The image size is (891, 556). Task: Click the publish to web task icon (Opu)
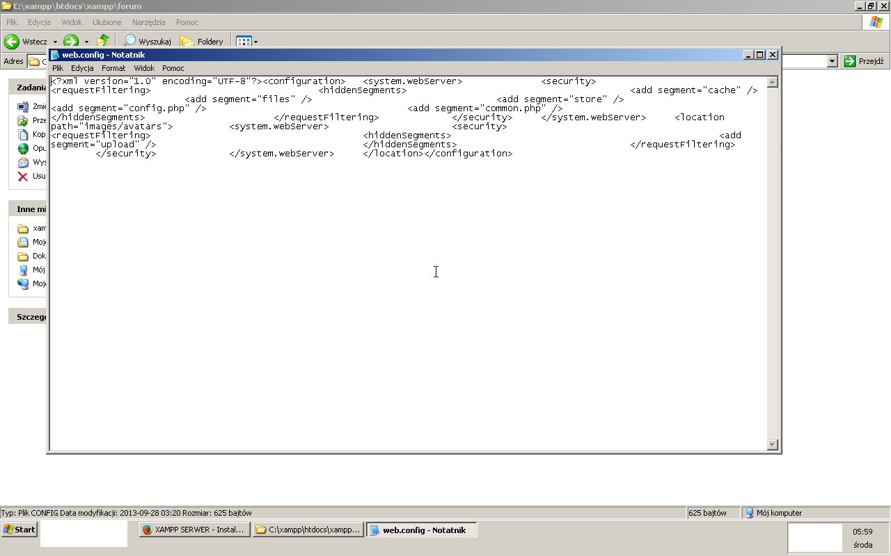pos(23,149)
